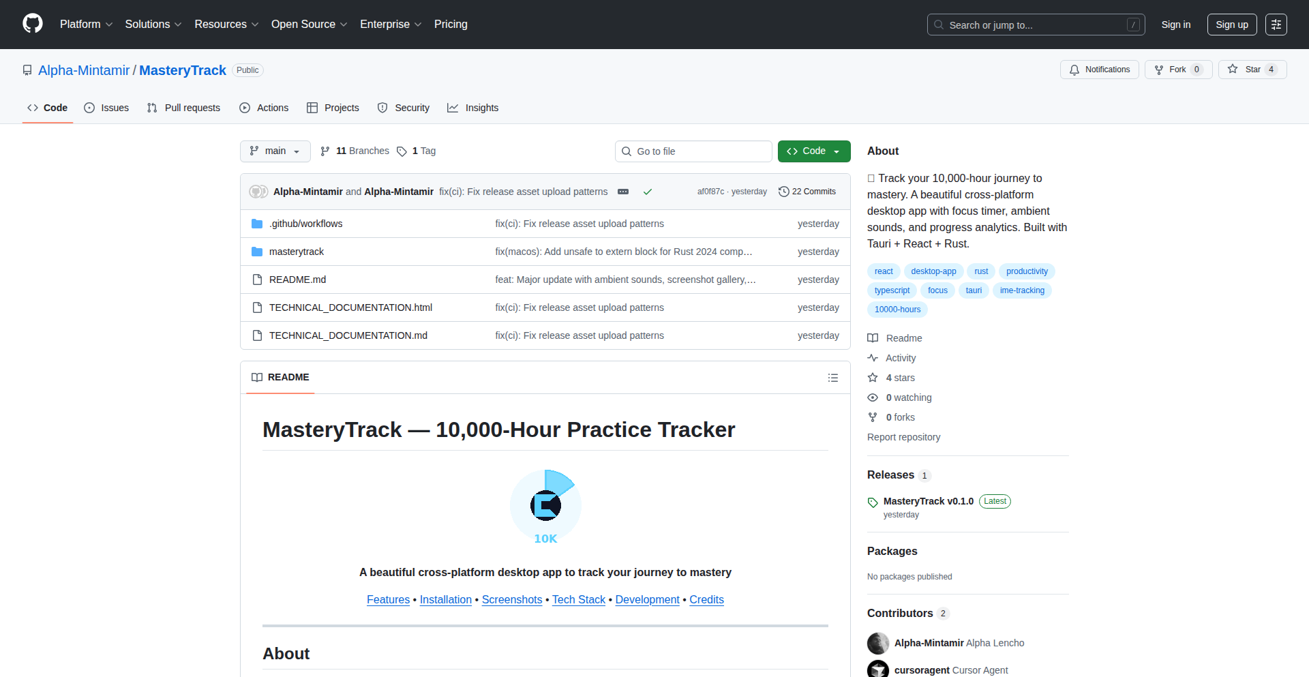Open the Screenshots link in the README
This screenshot has width=1309, height=677.
pyautogui.click(x=511, y=599)
